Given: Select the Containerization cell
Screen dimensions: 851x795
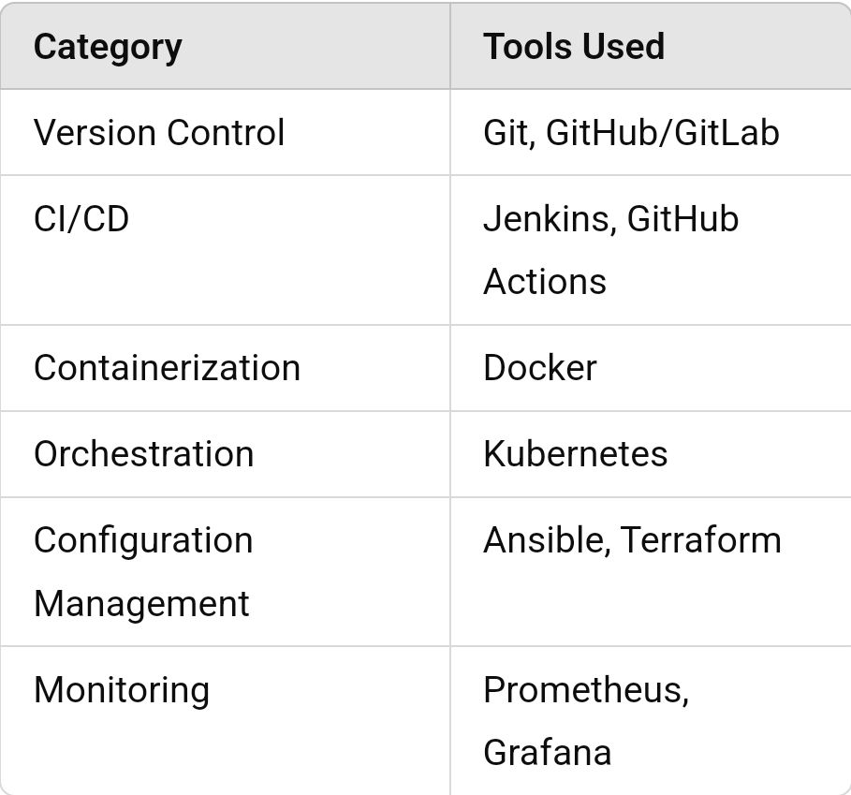Looking at the screenshot, I should (167, 368).
